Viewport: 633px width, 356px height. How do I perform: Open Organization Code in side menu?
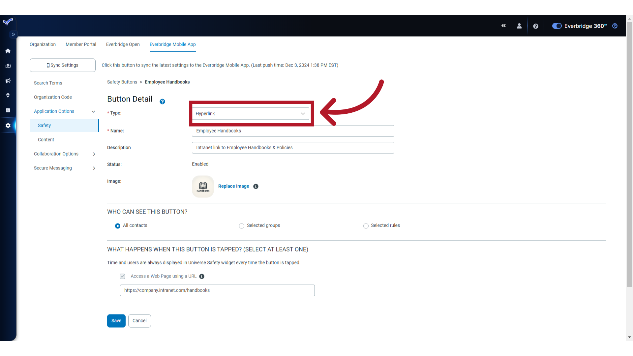click(x=53, y=97)
